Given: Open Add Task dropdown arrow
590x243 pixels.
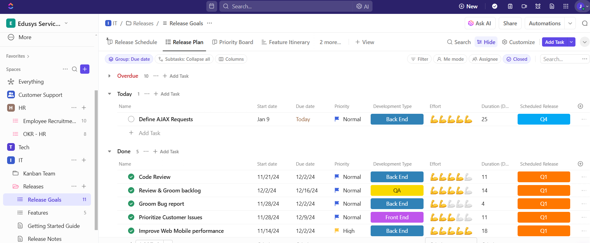Looking at the screenshot, I should click(571, 42).
